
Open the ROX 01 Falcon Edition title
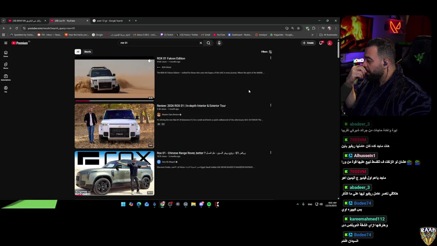(x=171, y=58)
